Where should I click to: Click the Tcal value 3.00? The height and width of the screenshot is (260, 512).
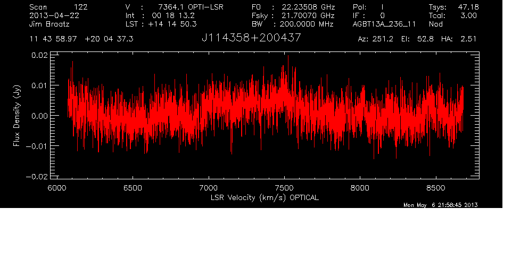point(468,15)
